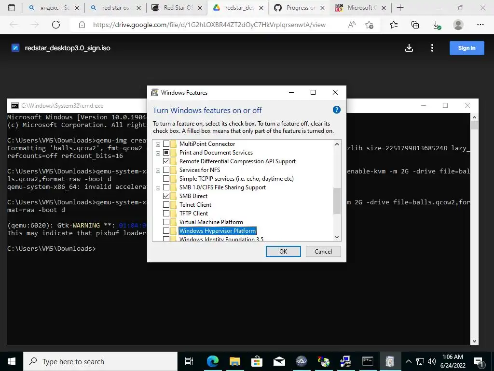
Task: Show hidden system tray icons
Action: (x=409, y=361)
